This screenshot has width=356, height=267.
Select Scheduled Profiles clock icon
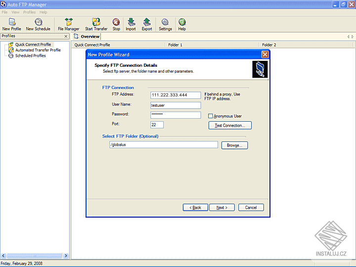(11, 55)
